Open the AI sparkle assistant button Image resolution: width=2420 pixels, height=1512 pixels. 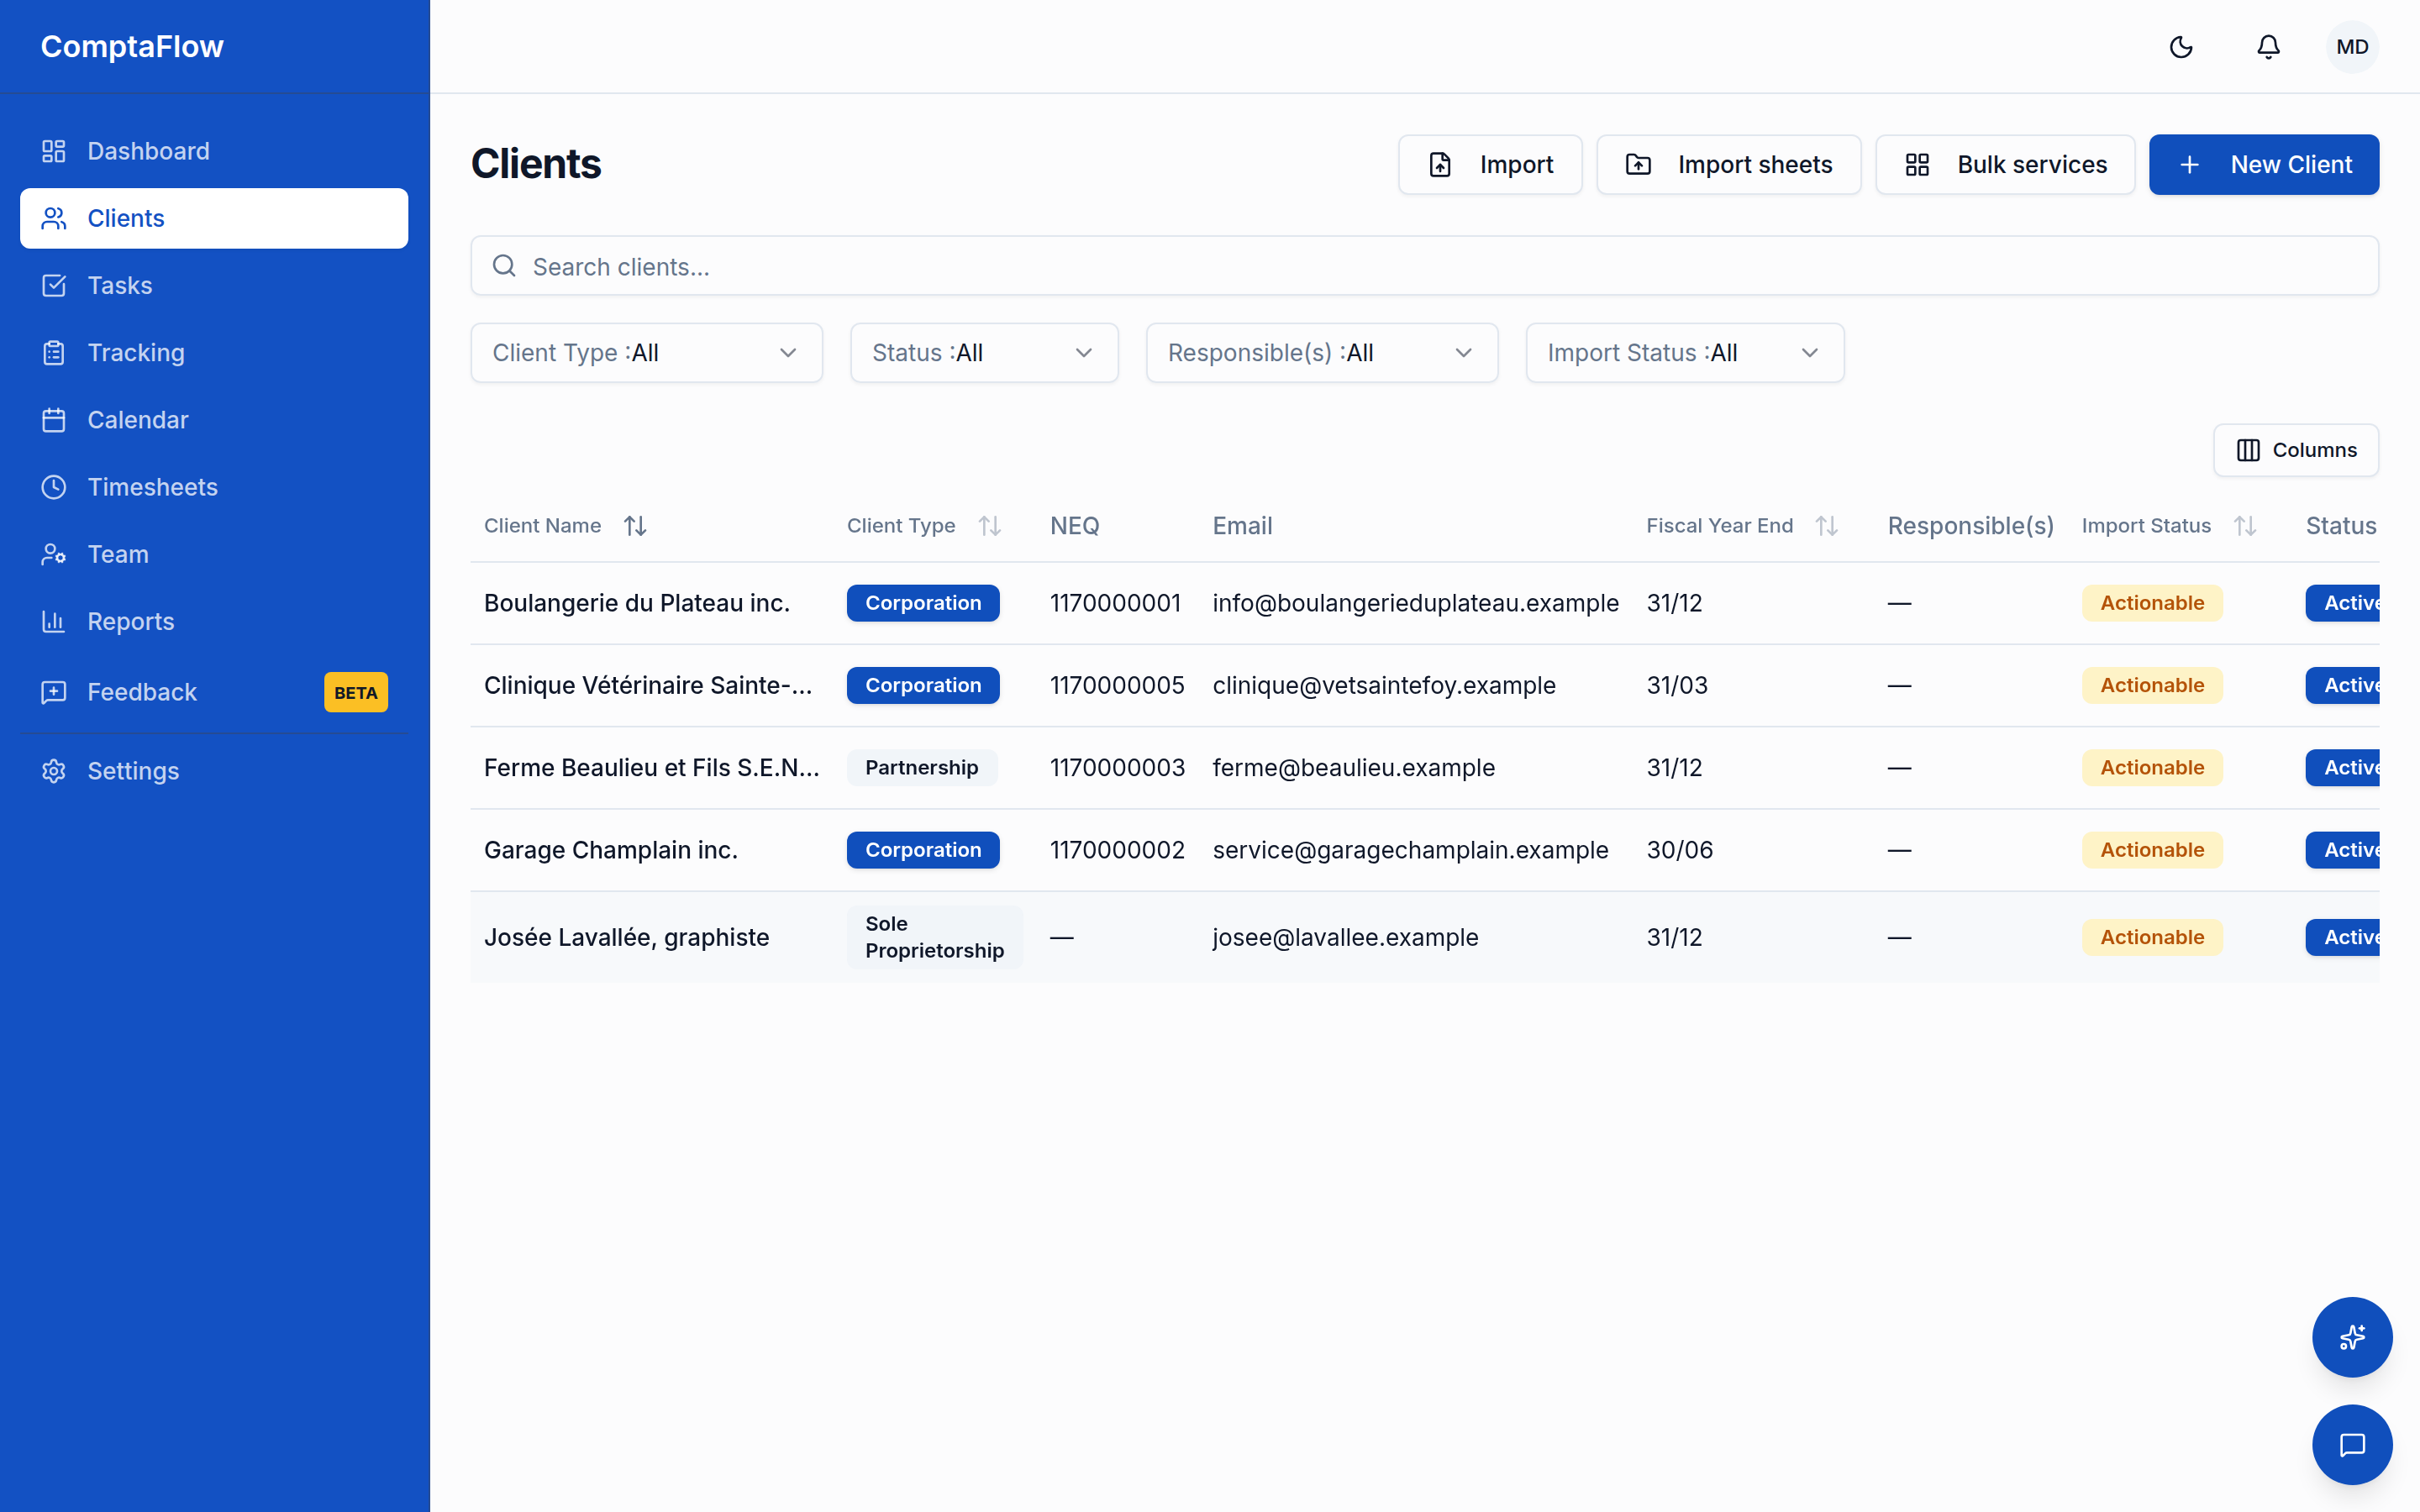[2352, 1337]
